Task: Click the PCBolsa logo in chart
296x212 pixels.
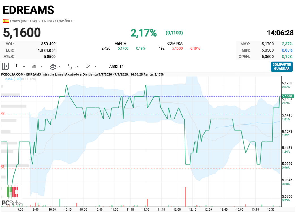Action: click(x=12, y=196)
